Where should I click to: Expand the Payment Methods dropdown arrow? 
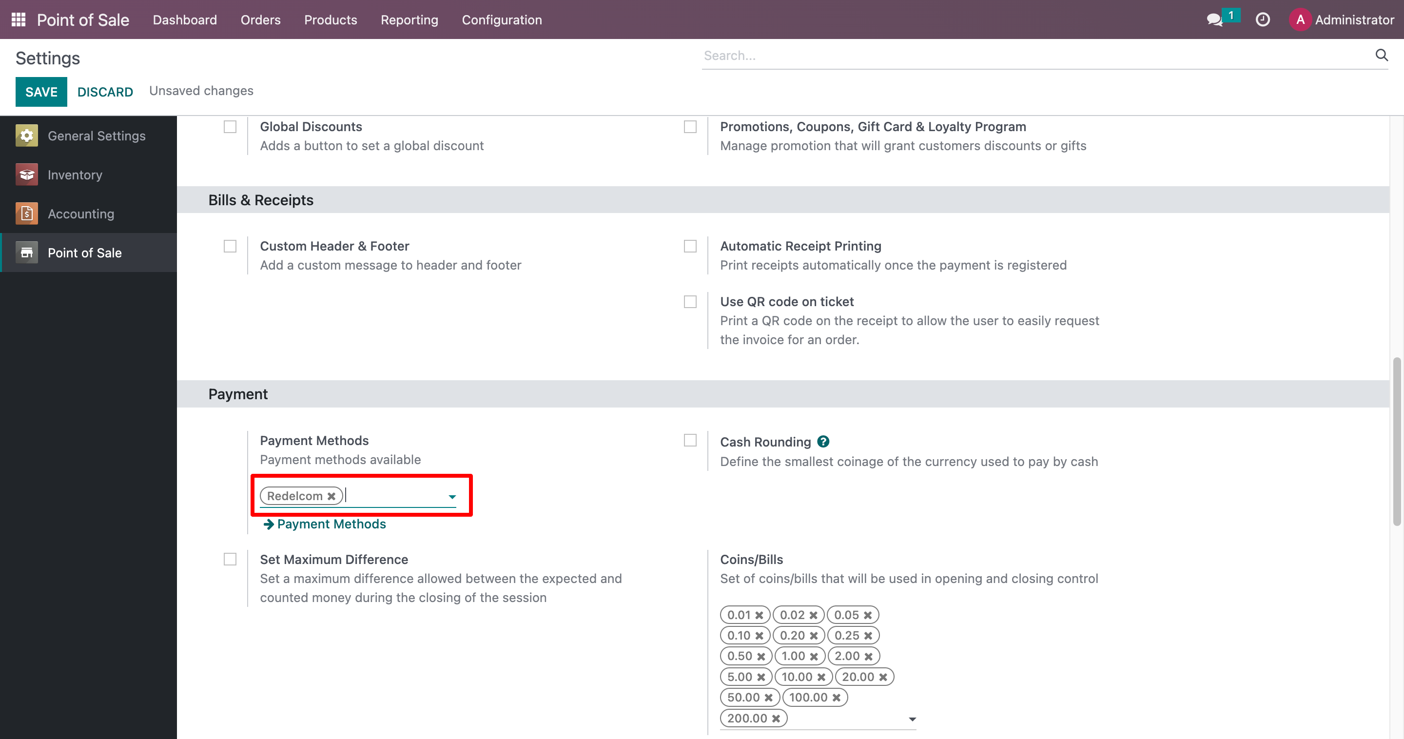(x=452, y=496)
